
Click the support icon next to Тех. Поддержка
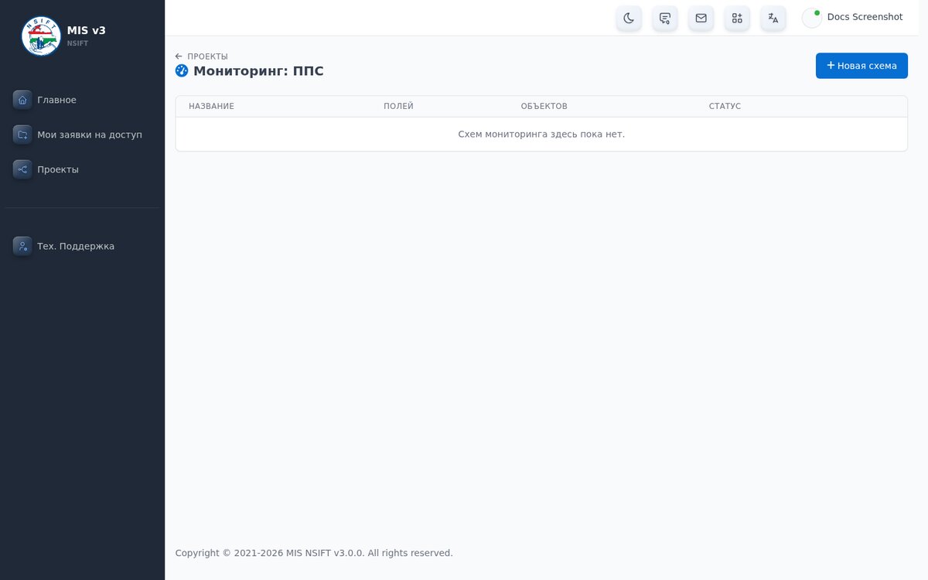point(22,246)
